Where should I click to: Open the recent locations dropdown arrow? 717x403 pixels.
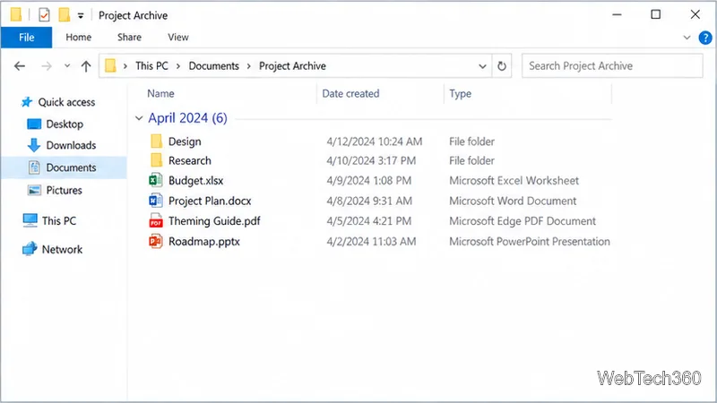(67, 65)
